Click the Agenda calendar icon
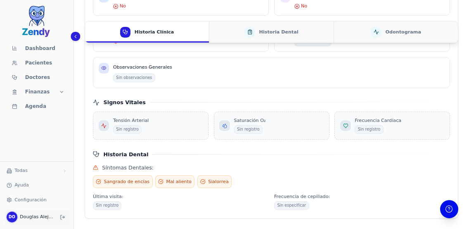The image size is (469, 229). coord(14,106)
